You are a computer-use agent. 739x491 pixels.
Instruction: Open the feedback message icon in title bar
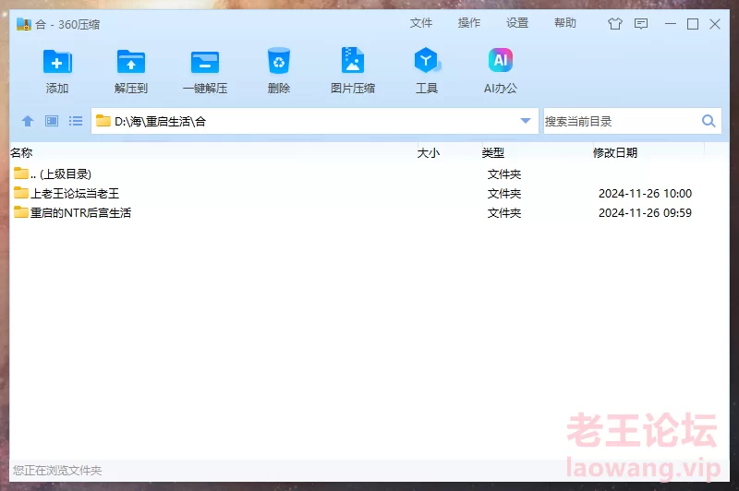point(641,24)
